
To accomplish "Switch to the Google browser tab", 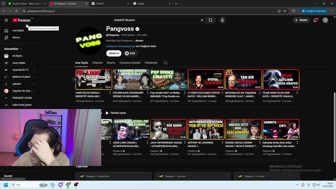I will 152,4.
